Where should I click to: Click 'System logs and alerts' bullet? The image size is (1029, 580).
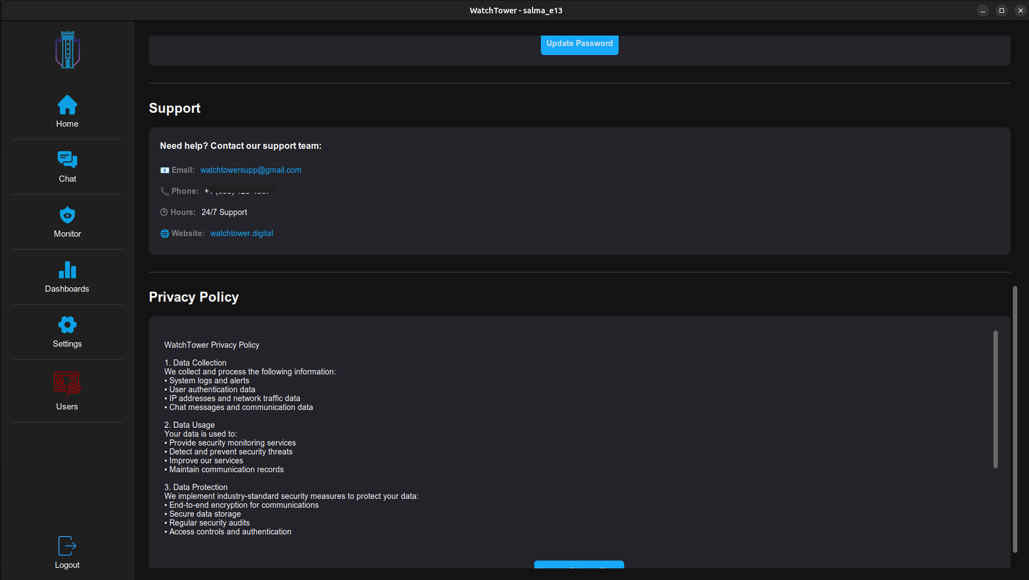[x=207, y=381]
